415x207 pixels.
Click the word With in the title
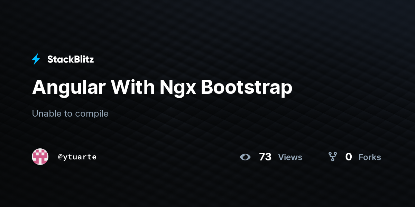(x=133, y=88)
